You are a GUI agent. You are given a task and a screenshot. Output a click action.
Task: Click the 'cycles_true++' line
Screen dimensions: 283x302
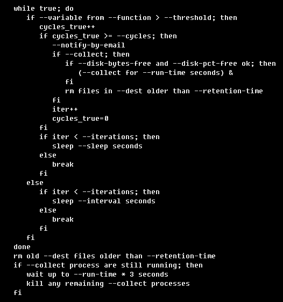coord(67,27)
